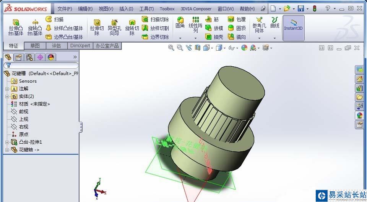Expand the 凸台-拉伸1 feature node

pos(7,142)
